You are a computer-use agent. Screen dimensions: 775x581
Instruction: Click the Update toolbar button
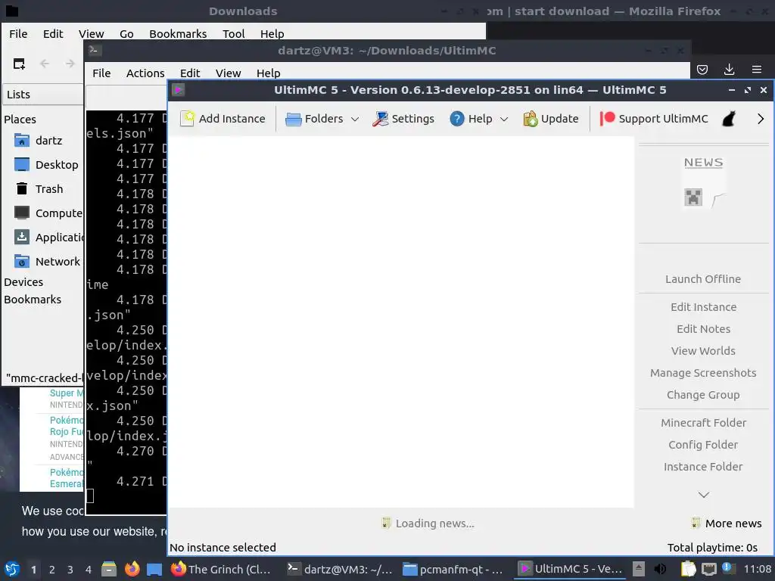551,119
